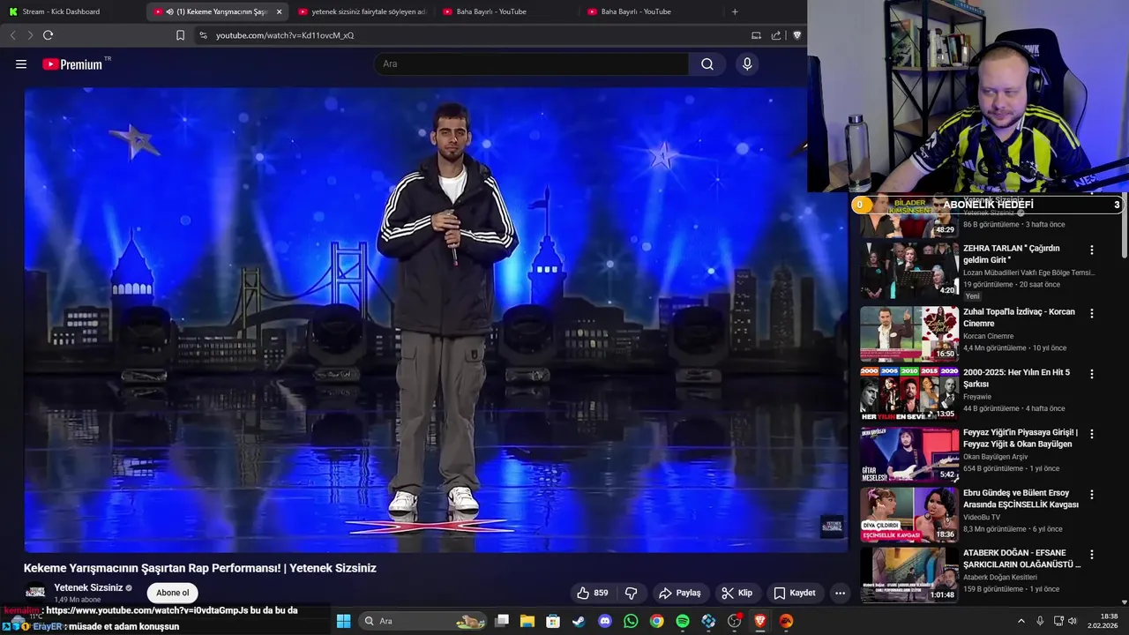
Task: Click the YouTube search magnifier button
Action: (707, 64)
